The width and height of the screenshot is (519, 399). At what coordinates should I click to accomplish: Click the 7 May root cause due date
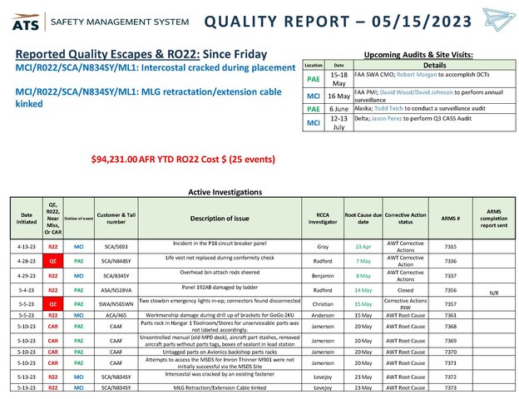363,261
